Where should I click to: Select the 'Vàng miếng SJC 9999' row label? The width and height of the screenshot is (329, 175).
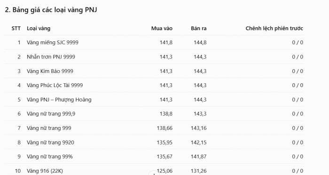tap(53, 42)
